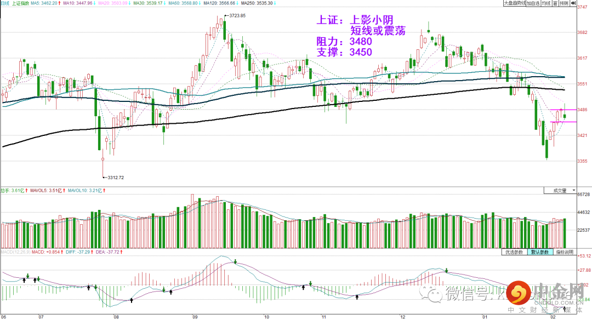Toggle the 均线 moving averages button
The width and height of the screenshot is (592, 320).
pyautogui.click(x=546, y=3)
